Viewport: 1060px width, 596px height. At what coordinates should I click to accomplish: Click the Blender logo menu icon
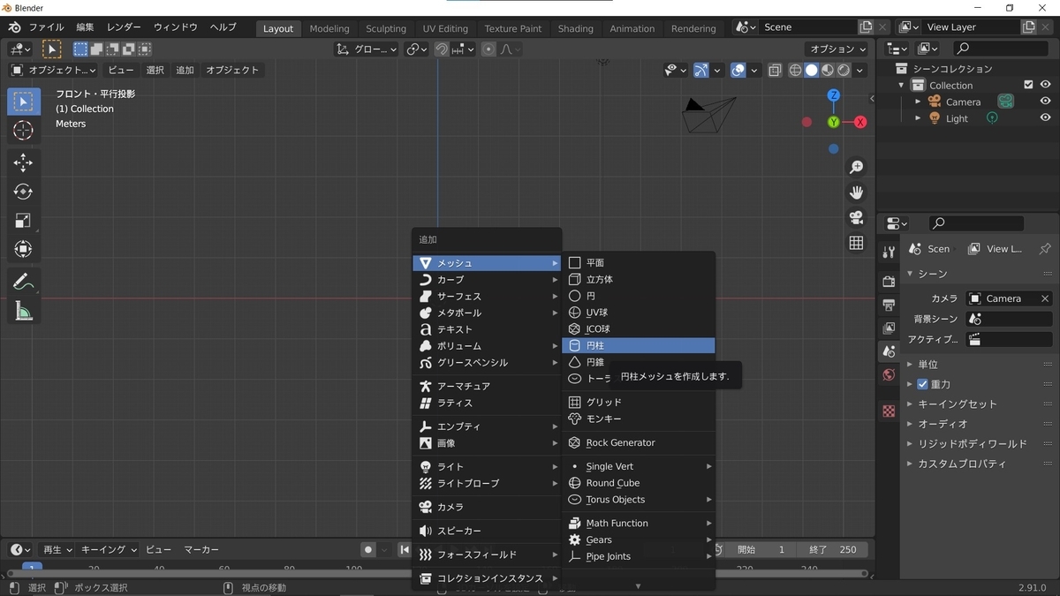15,27
